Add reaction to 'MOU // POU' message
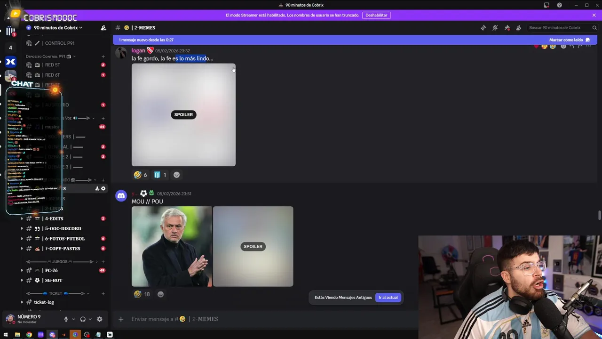602x339 pixels. 160,294
